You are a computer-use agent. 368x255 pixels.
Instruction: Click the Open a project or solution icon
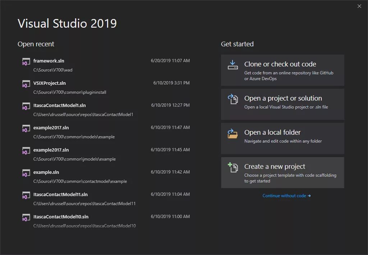tap(233, 99)
